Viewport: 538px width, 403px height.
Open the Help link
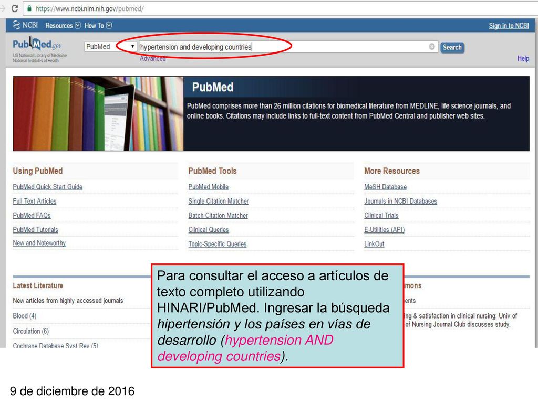(523, 58)
